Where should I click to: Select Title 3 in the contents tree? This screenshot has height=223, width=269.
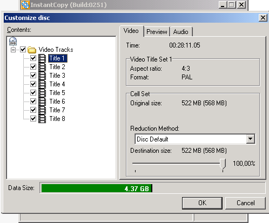[57, 76]
